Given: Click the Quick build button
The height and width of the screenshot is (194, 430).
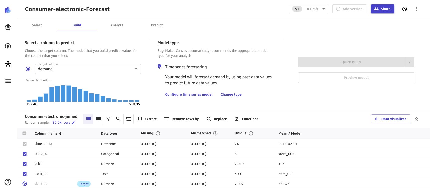Looking at the screenshot, I should (351, 62).
